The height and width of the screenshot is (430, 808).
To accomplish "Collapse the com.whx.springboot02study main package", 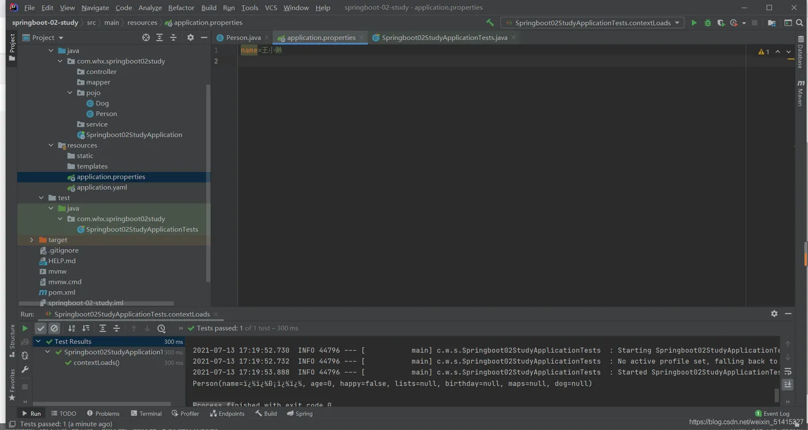I will 60,61.
